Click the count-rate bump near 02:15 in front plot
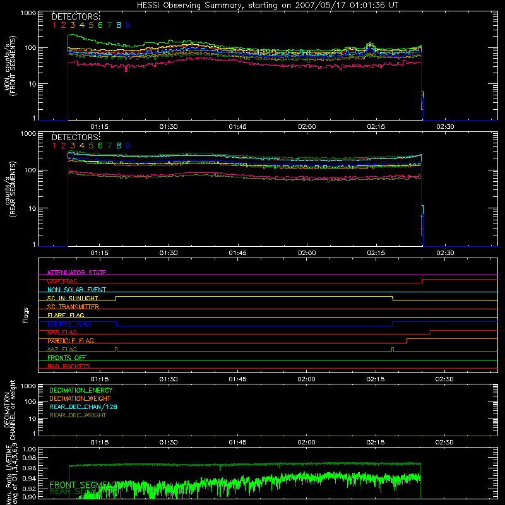 pos(371,45)
